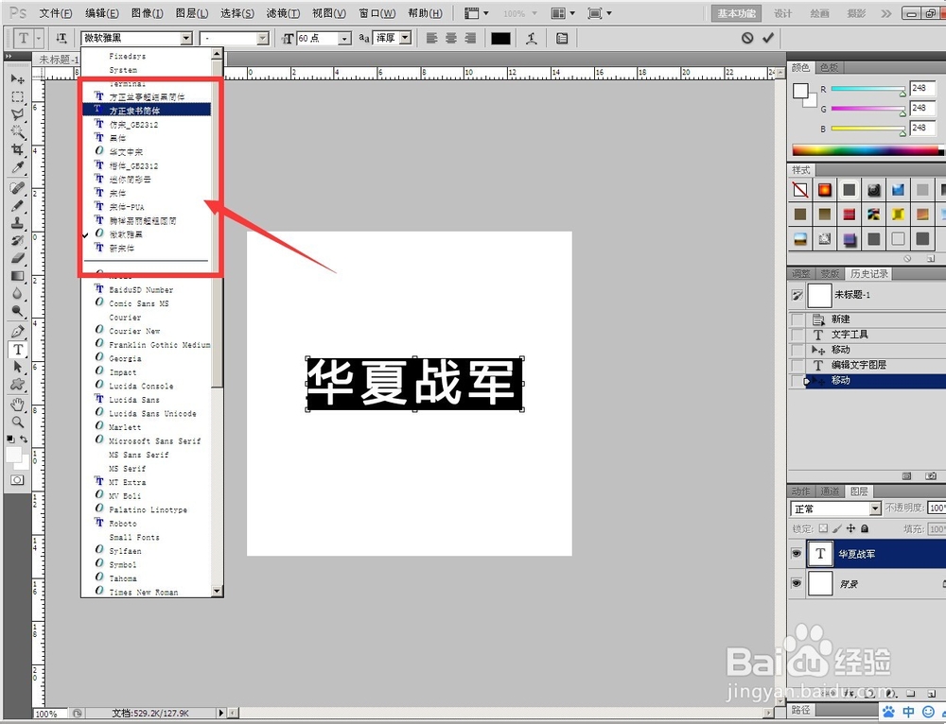Open the font size dropdown
This screenshot has width=946, height=724.
pyautogui.click(x=344, y=38)
